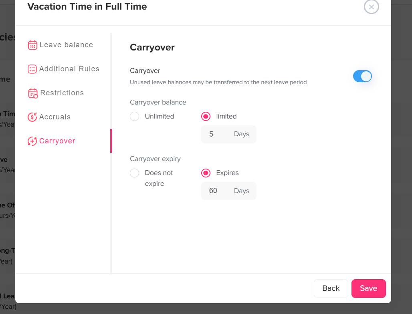
Task: Click the Accruals dollar icon
Action: click(x=32, y=117)
